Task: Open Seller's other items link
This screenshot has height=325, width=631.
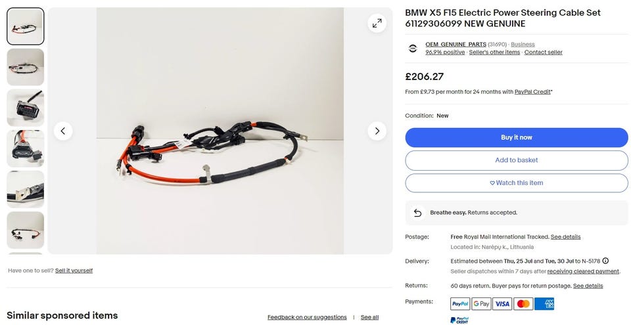Action: [x=494, y=53]
